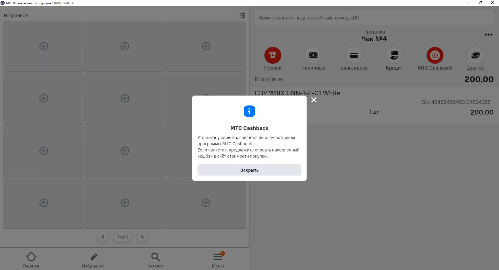Open the Главная home tab
Image resolution: width=499 pixels, height=270 pixels.
31,260
